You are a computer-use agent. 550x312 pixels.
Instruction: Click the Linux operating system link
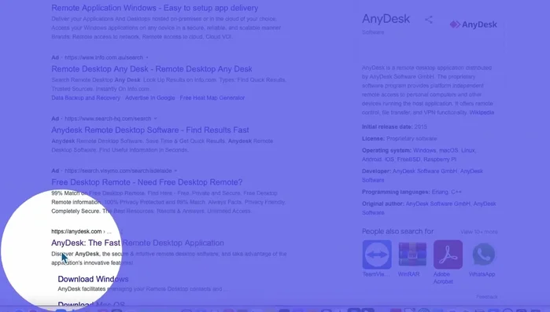(467, 150)
